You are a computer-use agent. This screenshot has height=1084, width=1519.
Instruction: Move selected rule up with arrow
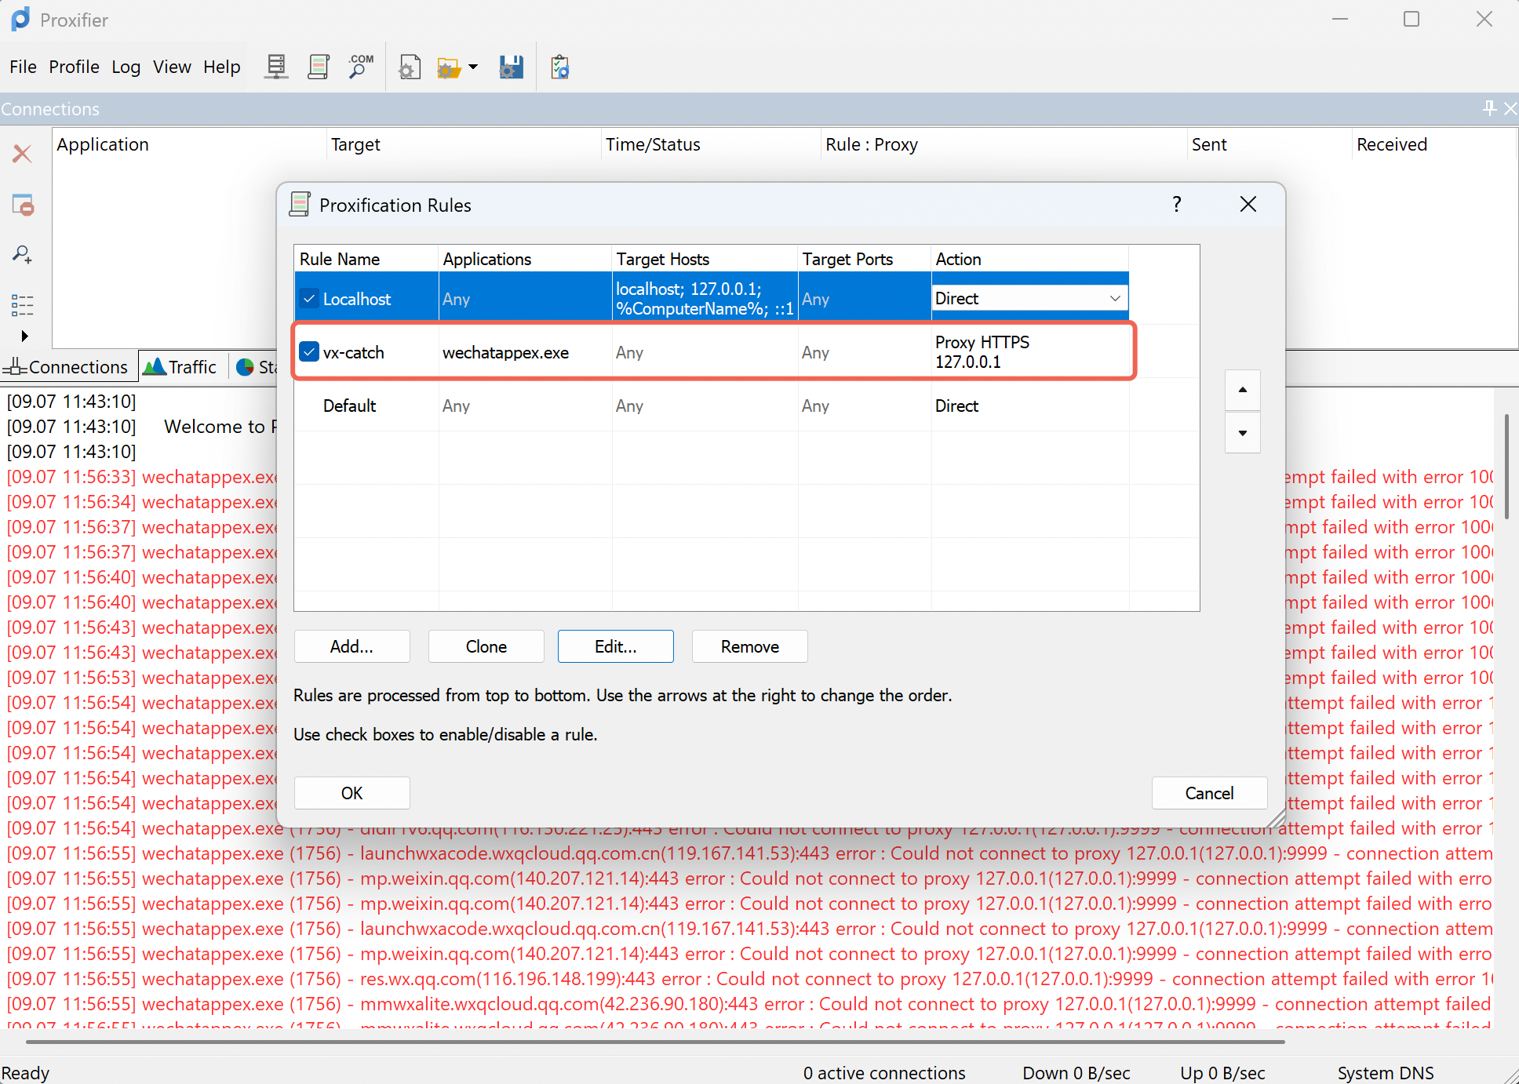pos(1243,390)
